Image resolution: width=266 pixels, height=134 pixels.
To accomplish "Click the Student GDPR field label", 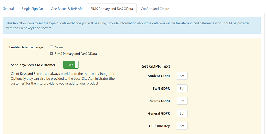I will coord(159,76).
